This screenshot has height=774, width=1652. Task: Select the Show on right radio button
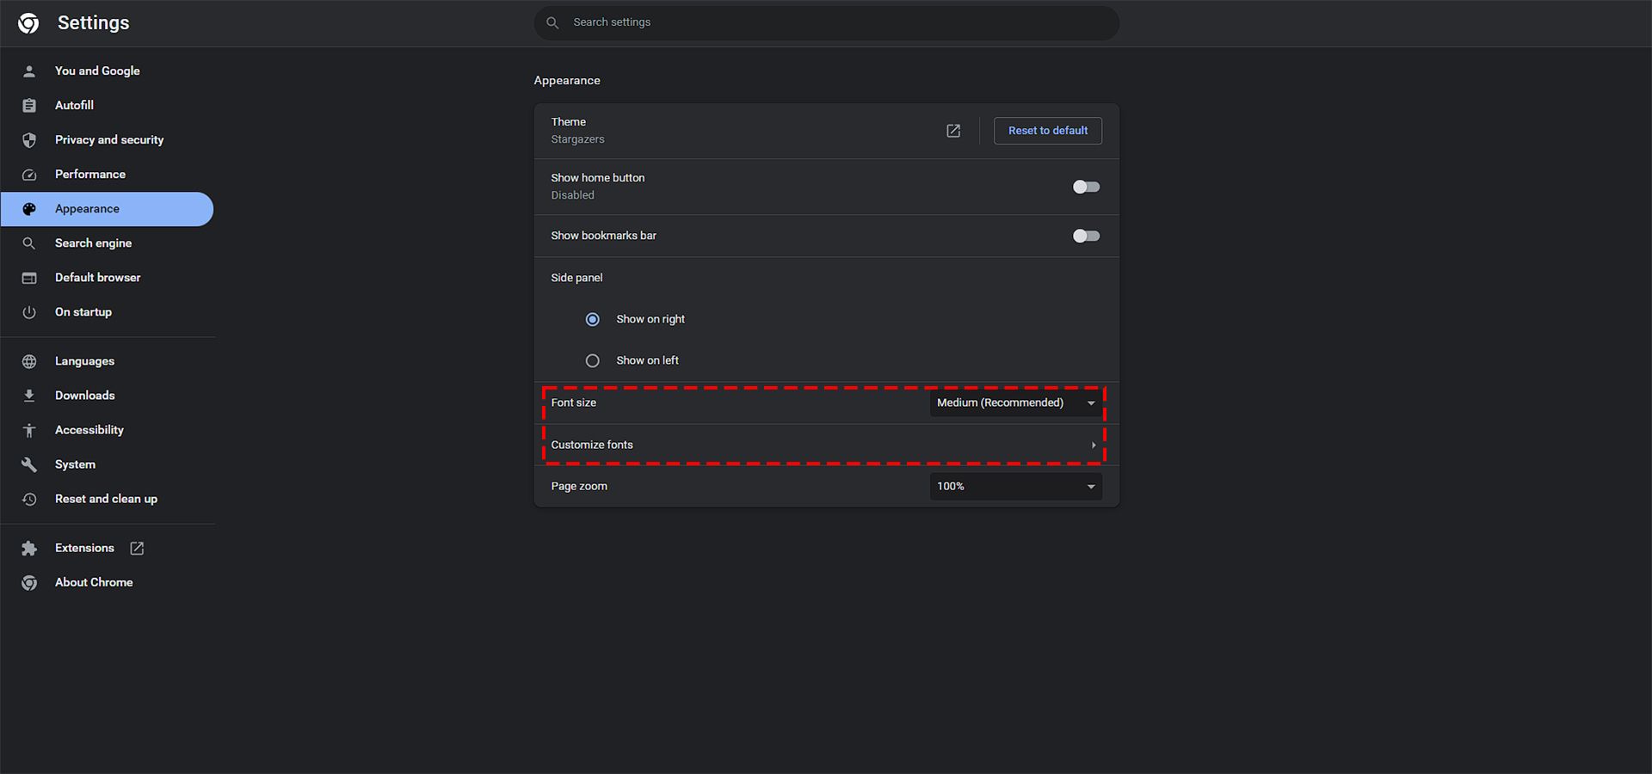(593, 319)
